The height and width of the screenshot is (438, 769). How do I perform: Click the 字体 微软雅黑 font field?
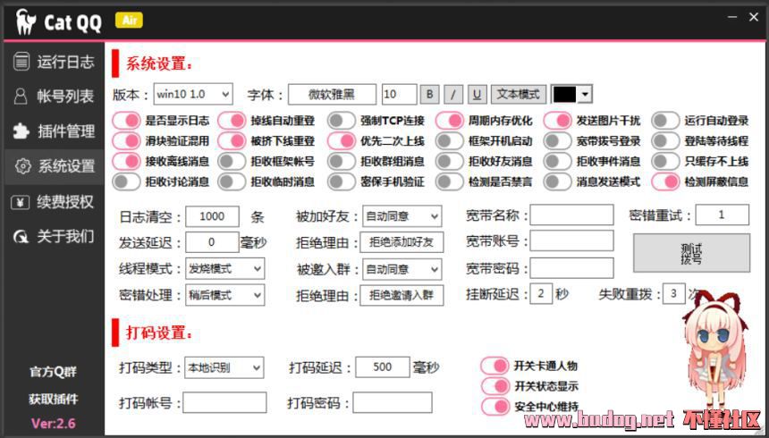332,94
